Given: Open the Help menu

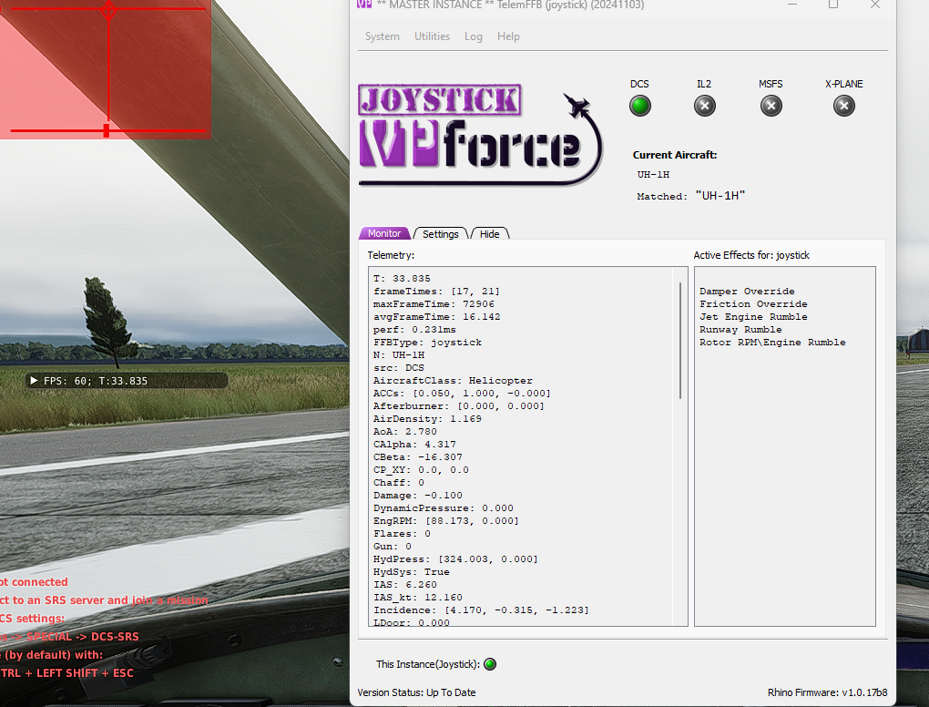Looking at the screenshot, I should (507, 36).
